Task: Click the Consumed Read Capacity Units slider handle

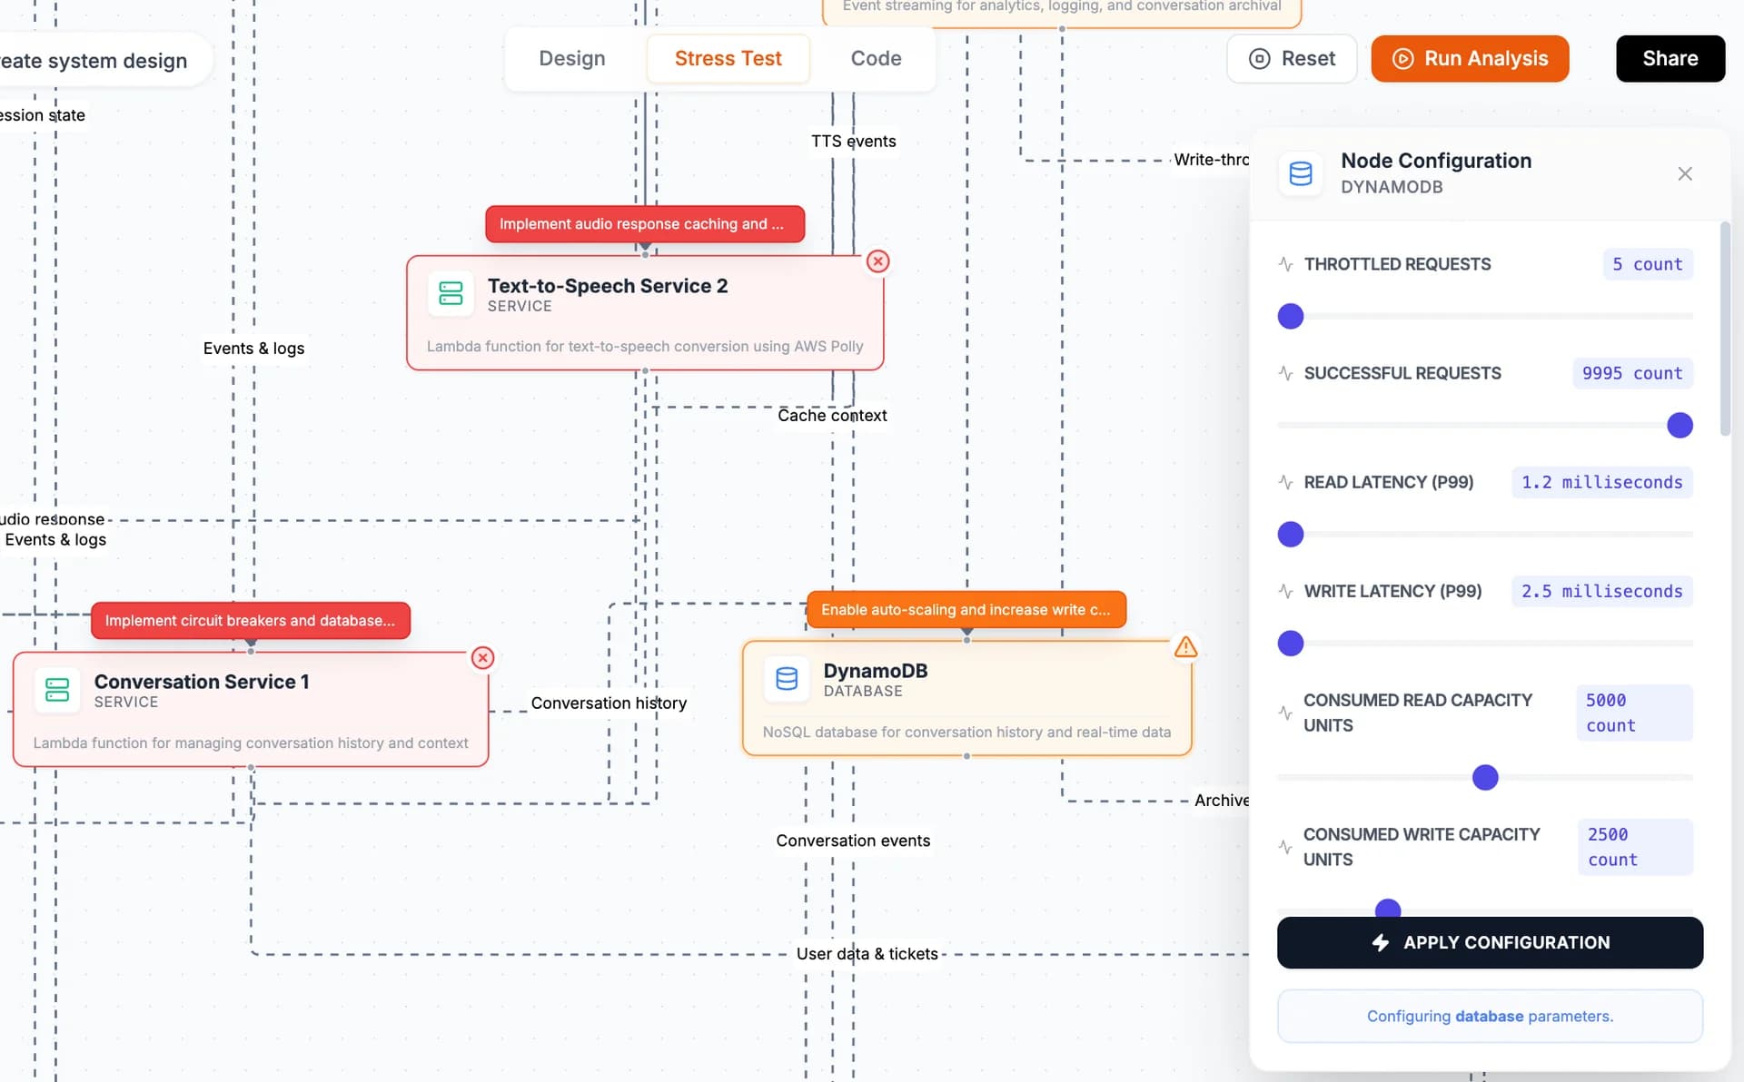Action: pyautogui.click(x=1485, y=777)
